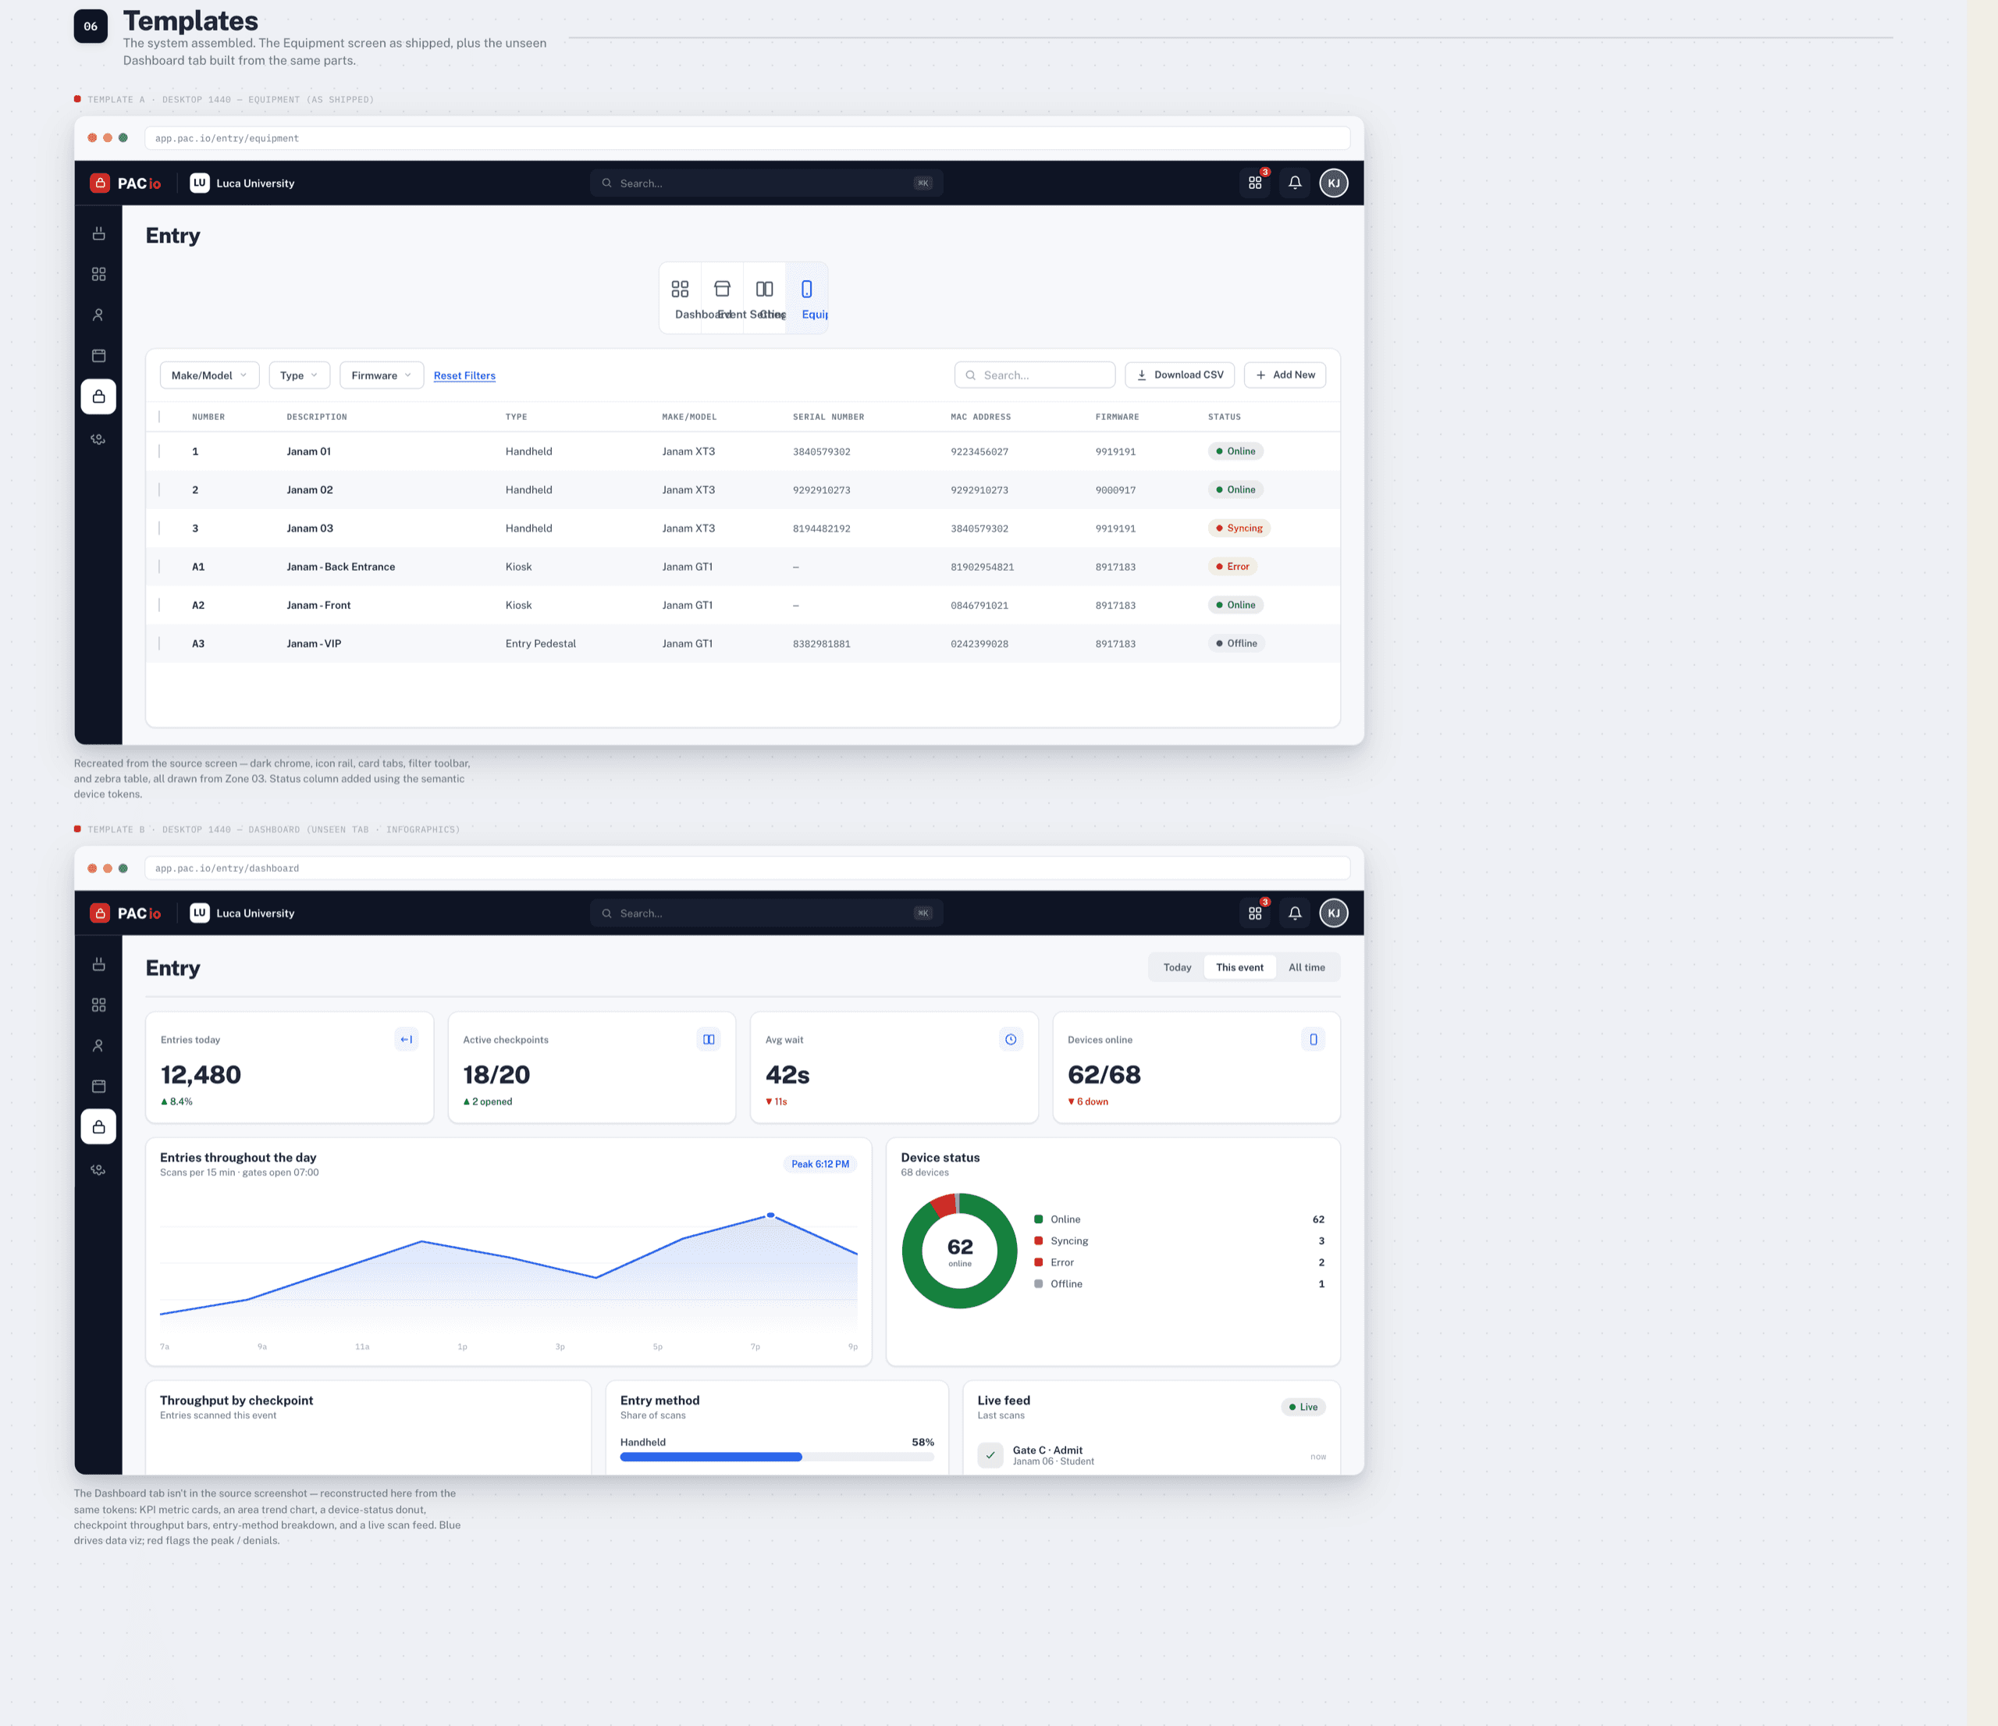Focus header search box in Dashboard window
This screenshot has width=1998, height=1726.
[x=766, y=913]
